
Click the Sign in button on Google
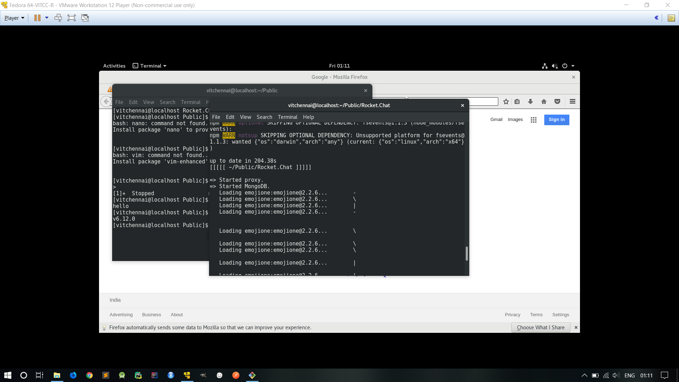[556, 120]
